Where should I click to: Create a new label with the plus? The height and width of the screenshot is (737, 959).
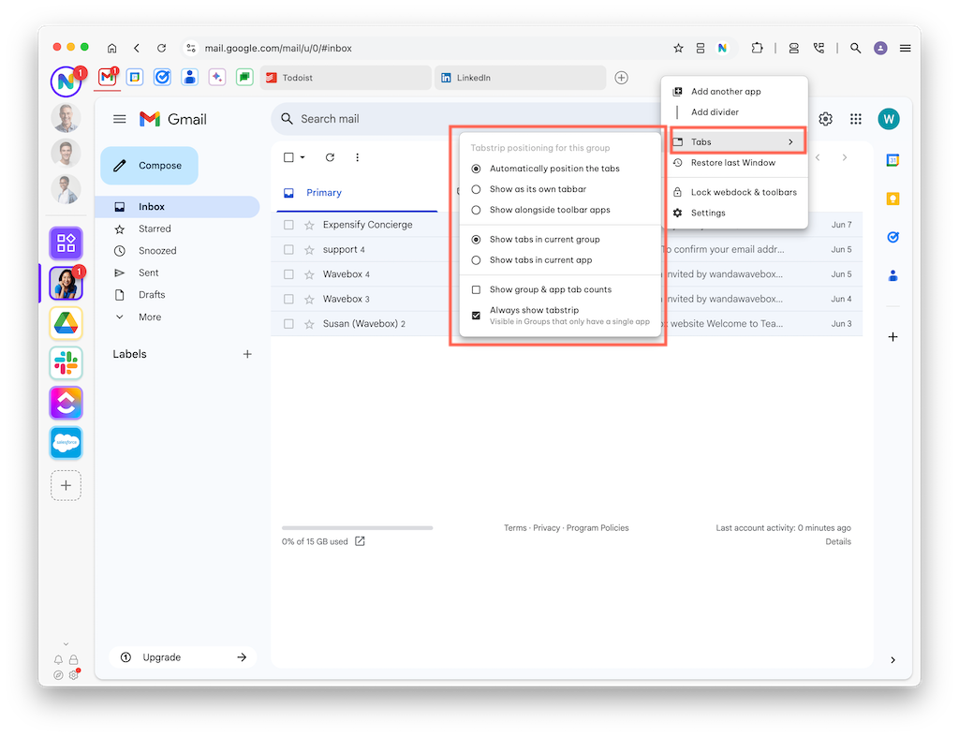coord(247,354)
